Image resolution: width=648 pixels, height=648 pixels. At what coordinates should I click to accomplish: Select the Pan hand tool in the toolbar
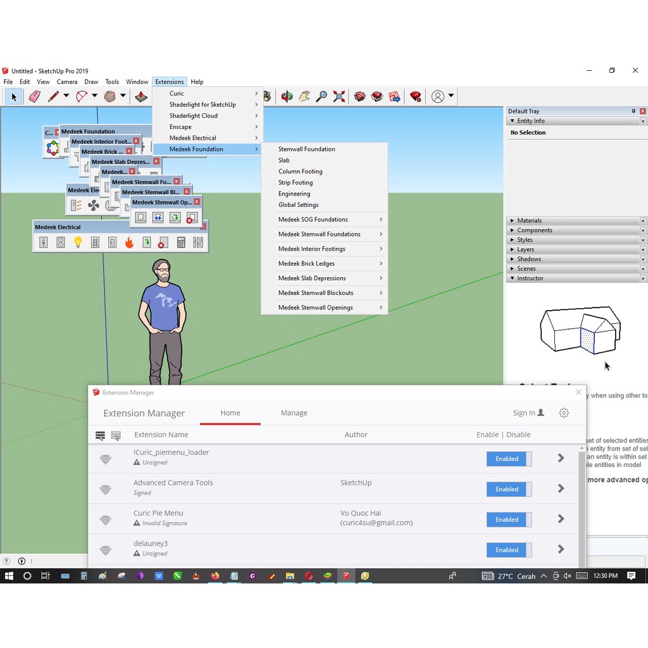[x=304, y=96]
